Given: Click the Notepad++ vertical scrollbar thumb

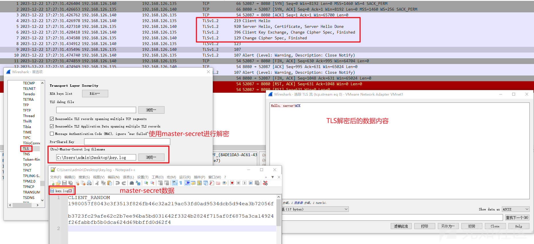Looking at the screenshot, I should click(x=278, y=213).
